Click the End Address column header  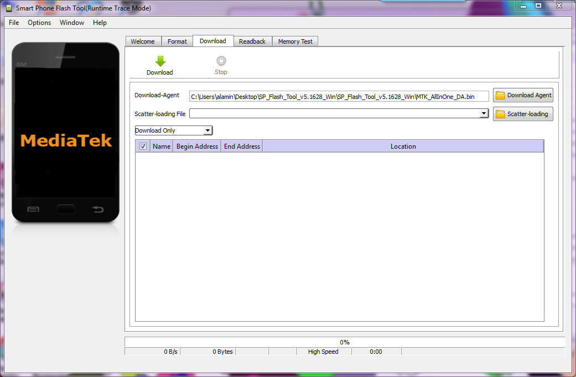pos(242,146)
